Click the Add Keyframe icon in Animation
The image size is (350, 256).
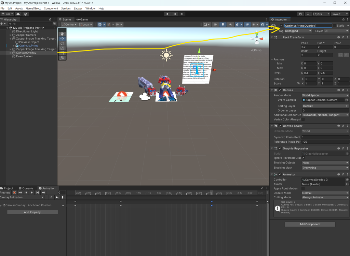pos(57,197)
